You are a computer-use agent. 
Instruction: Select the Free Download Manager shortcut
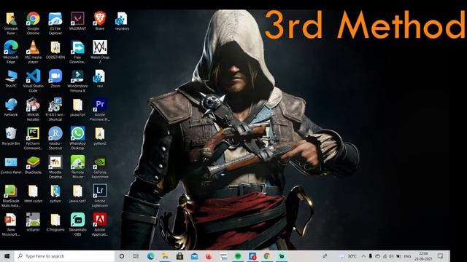click(x=77, y=52)
